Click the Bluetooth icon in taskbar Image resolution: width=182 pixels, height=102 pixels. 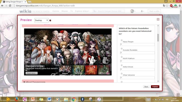coord(82,99)
